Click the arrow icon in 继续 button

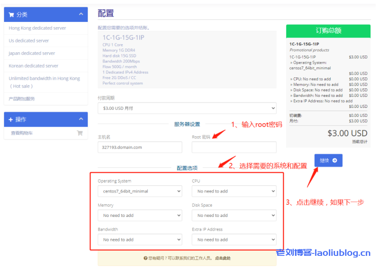[334, 161]
